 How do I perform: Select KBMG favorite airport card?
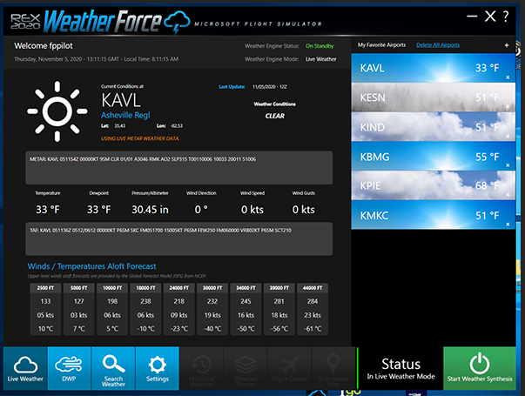click(x=433, y=157)
